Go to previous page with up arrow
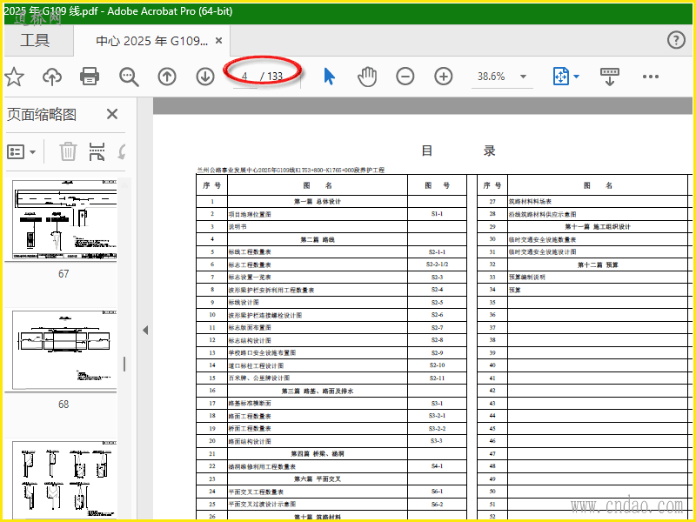Viewport: 696px width, 522px height. [167, 77]
